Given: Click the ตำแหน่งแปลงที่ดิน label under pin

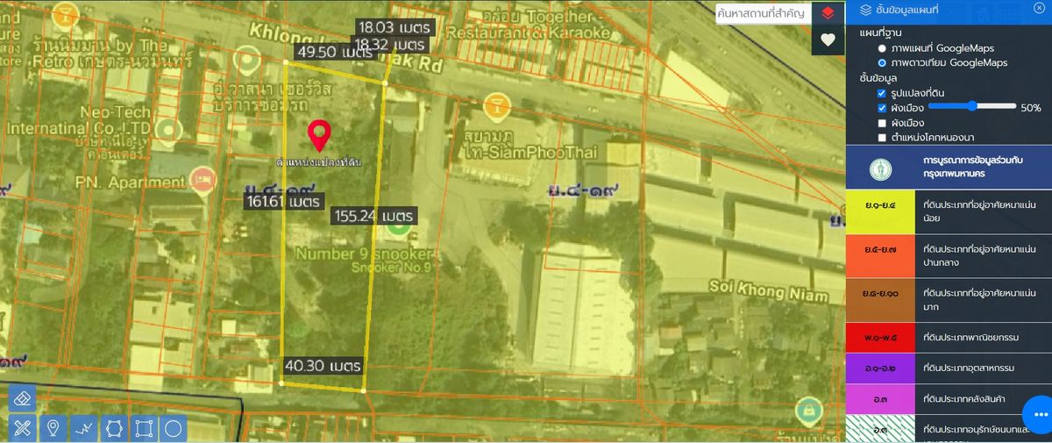Looking at the screenshot, I should pos(319,162).
